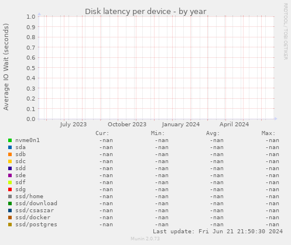291x245 pixels.
Task: Click the ssd/postgres olive legend swatch
Action: (10, 225)
